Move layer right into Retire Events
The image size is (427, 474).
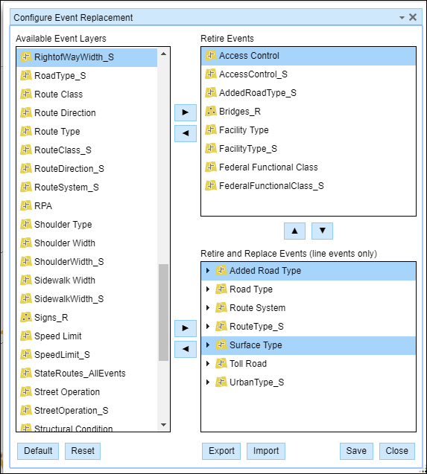click(x=186, y=112)
